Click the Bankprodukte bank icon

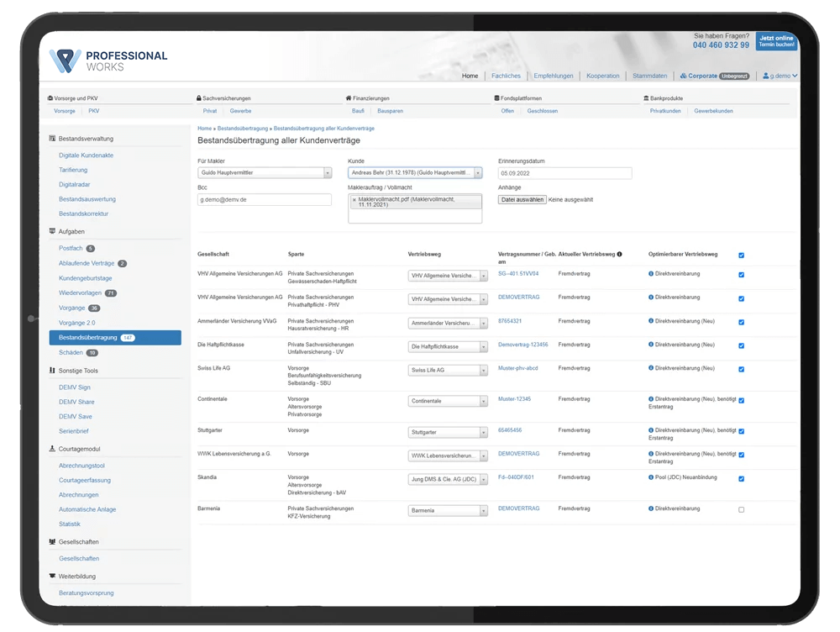(646, 98)
